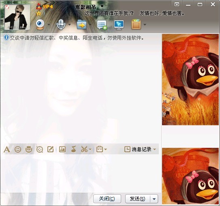Open dropdown next to contact name 形影相吊
The height and width of the screenshot is (206, 220).
coord(102,6)
